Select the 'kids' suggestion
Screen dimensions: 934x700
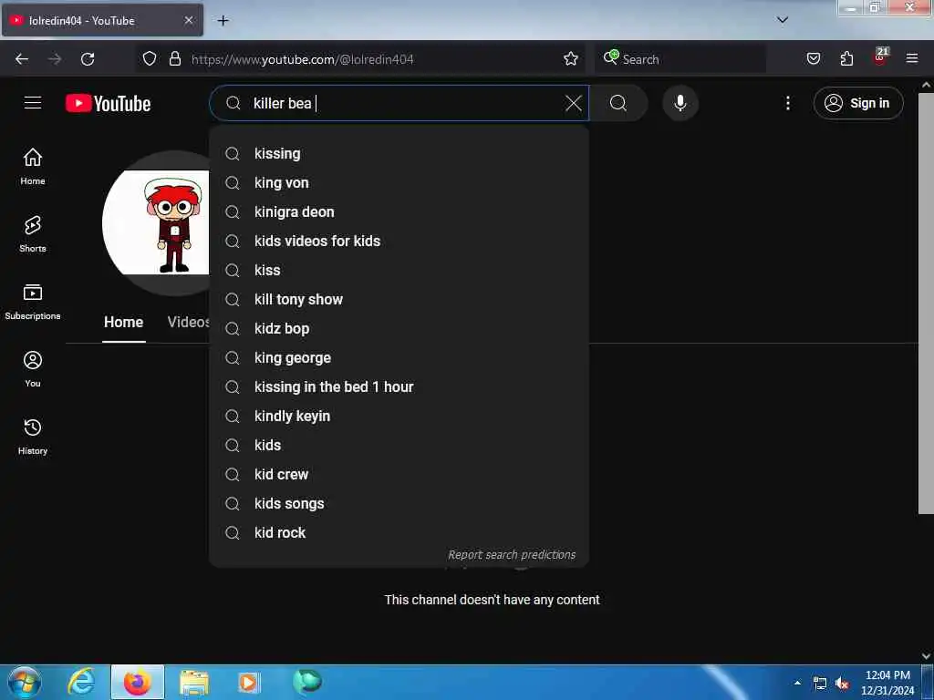click(400, 445)
